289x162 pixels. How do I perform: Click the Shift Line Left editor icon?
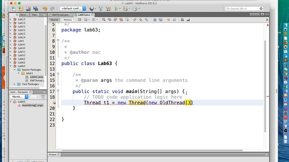(154, 20)
